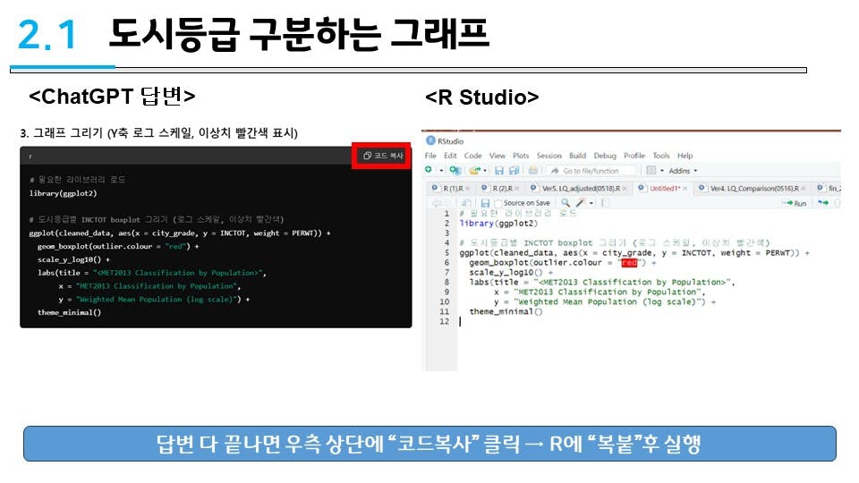
Task: Click scale_y_log10() on RStudio line 7
Action: (506, 272)
